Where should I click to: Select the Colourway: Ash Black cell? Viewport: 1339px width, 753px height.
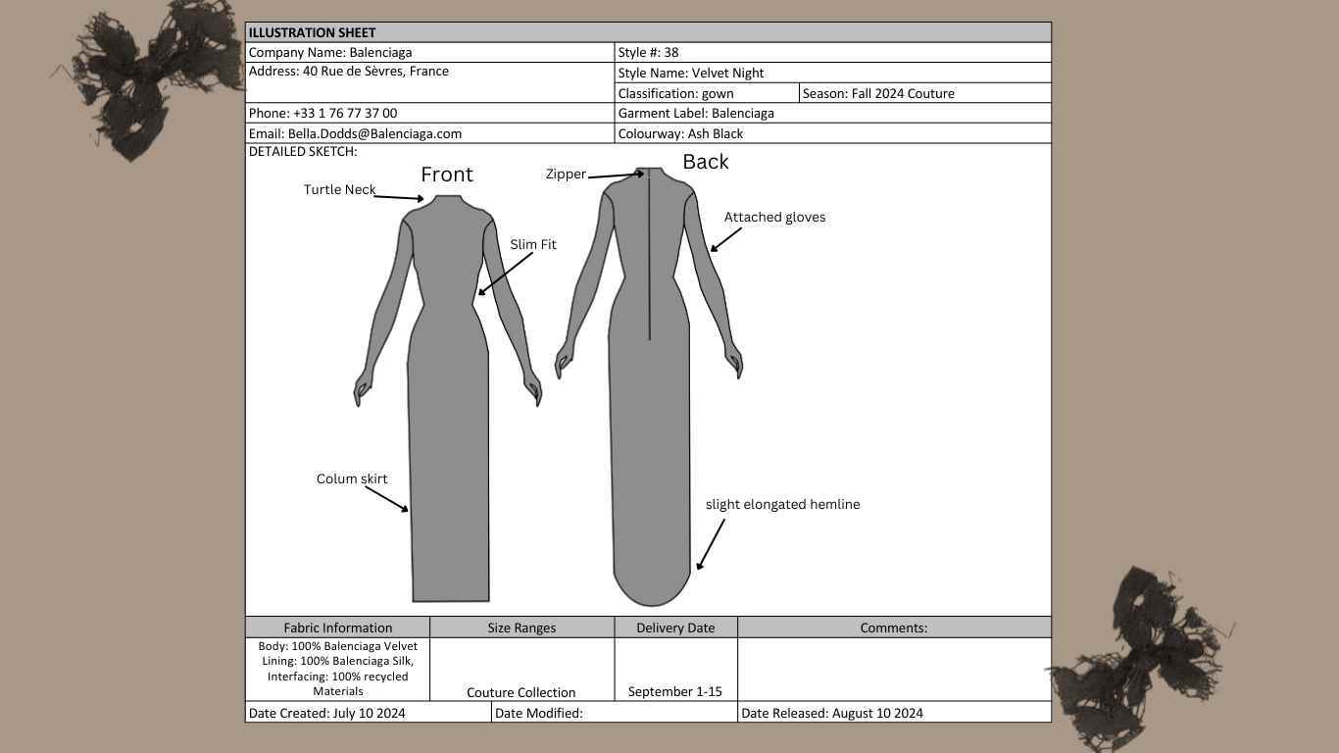(x=832, y=133)
